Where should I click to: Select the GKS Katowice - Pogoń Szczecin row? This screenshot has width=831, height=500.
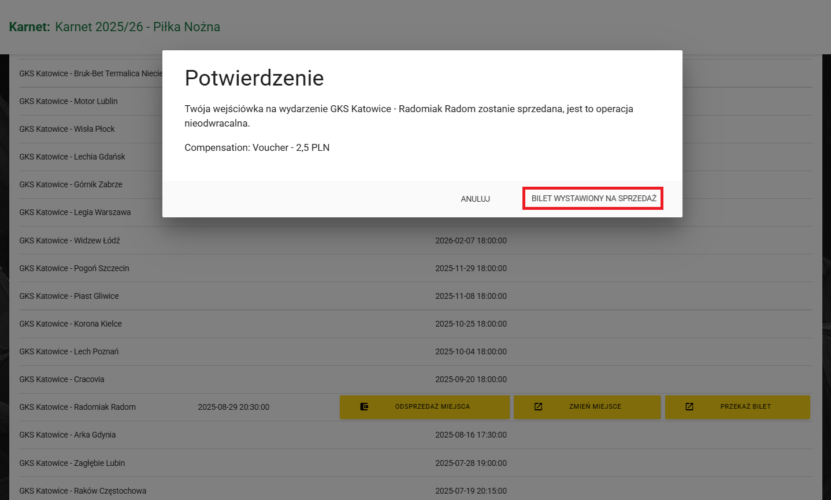coord(74,268)
